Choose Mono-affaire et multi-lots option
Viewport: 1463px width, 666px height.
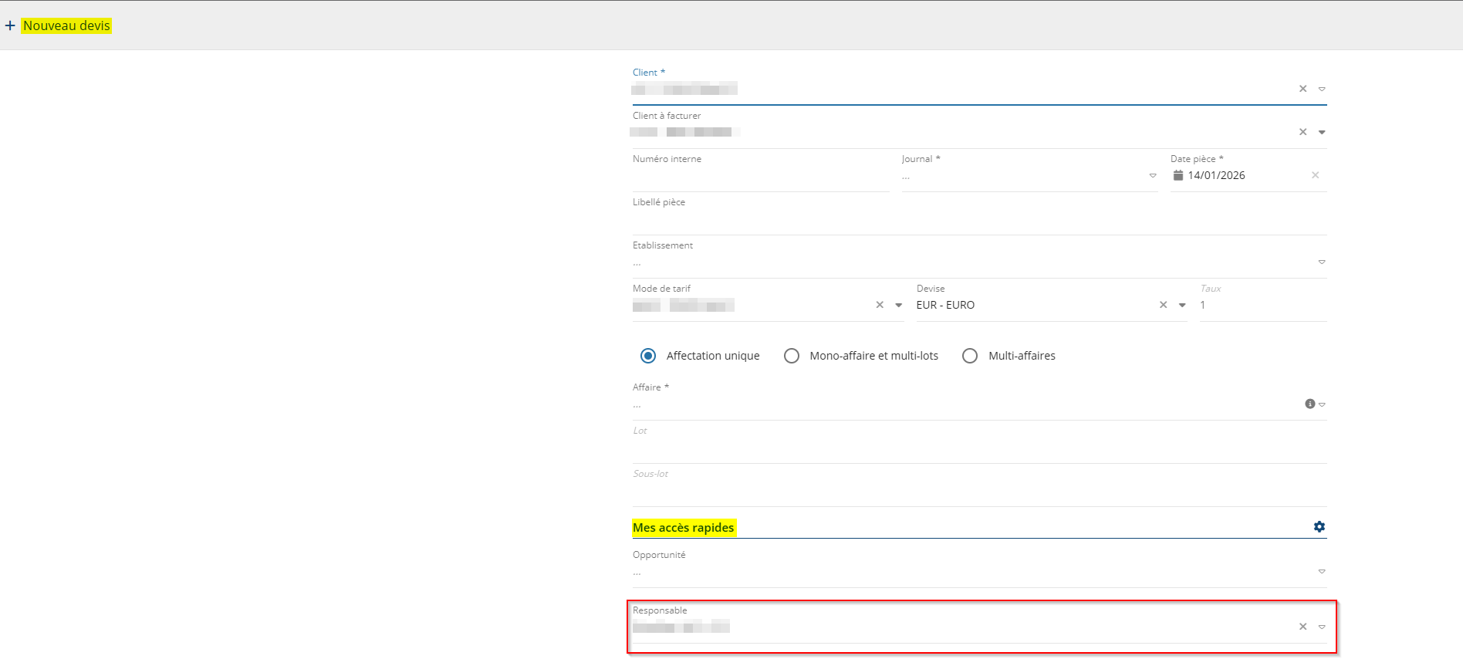[x=792, y=356]
